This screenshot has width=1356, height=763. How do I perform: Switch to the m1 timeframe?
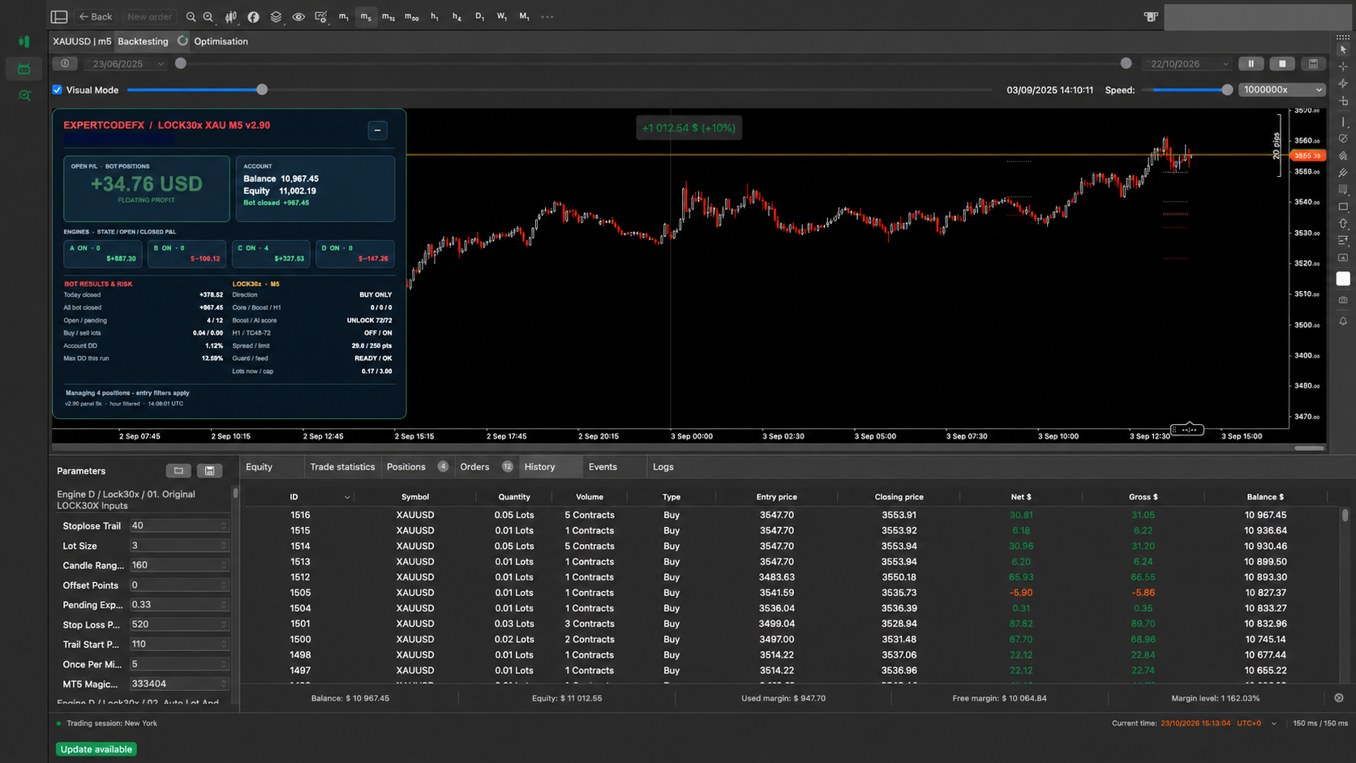(x=344, y=16)
